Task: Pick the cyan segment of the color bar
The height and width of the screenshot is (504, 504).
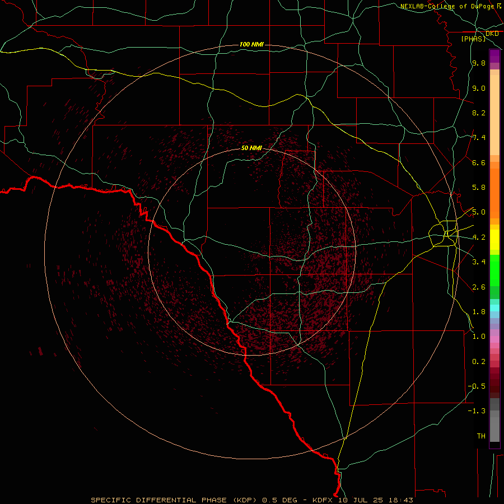Action: pos(494,308)
